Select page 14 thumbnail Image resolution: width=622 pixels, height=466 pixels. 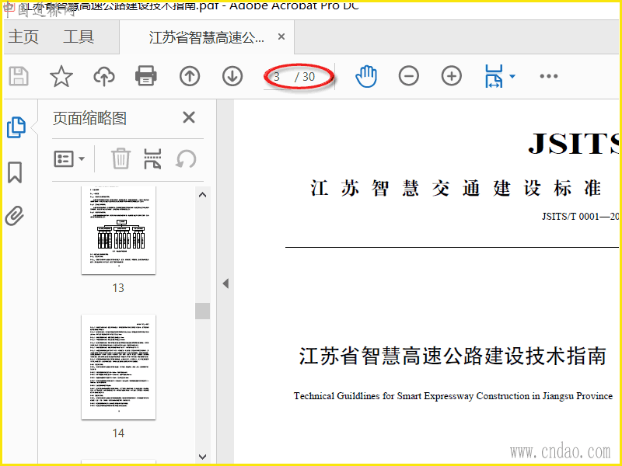[x=119, y=367]
